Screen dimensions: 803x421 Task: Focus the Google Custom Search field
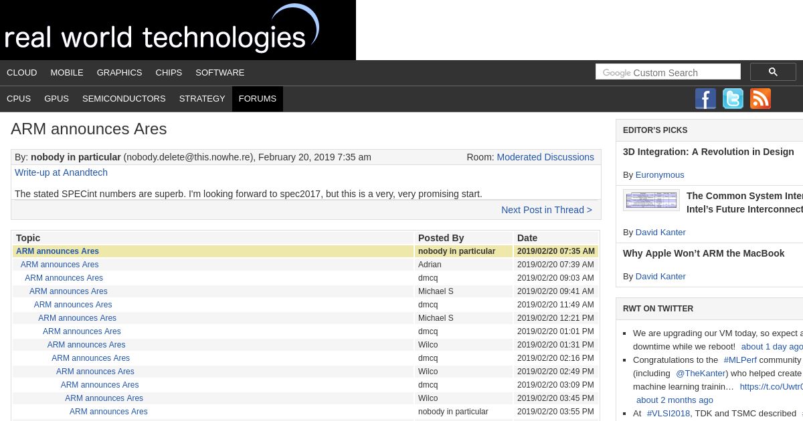668,72
